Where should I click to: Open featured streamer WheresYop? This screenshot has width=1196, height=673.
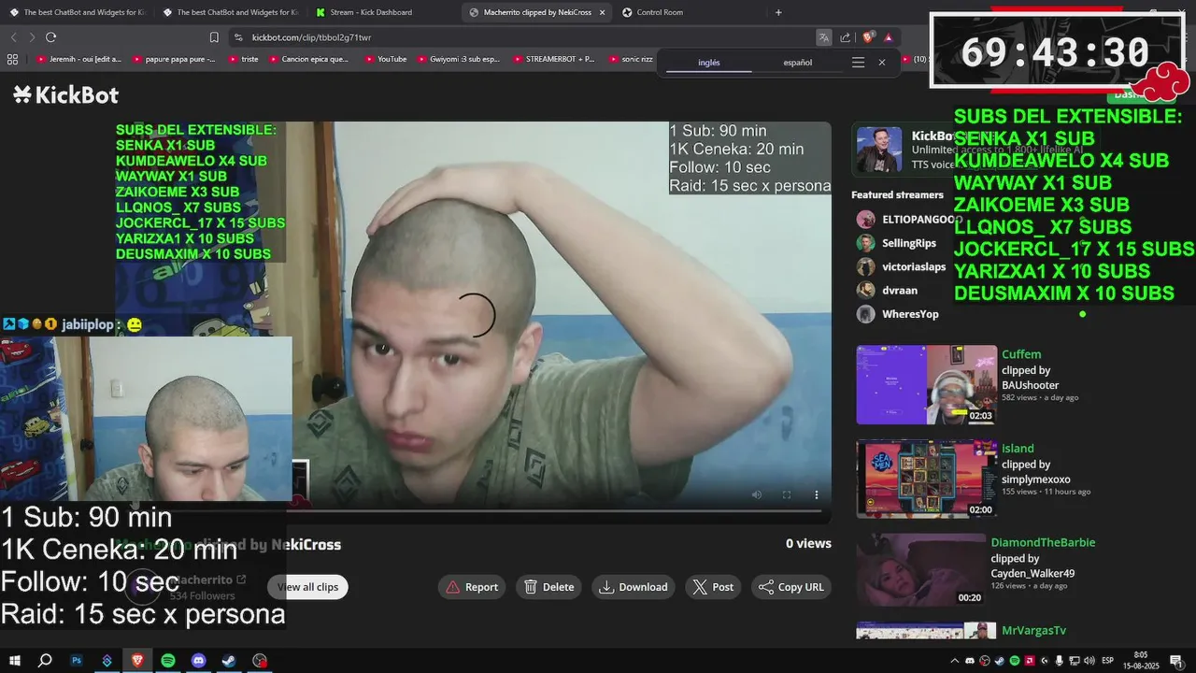point(897,314)
